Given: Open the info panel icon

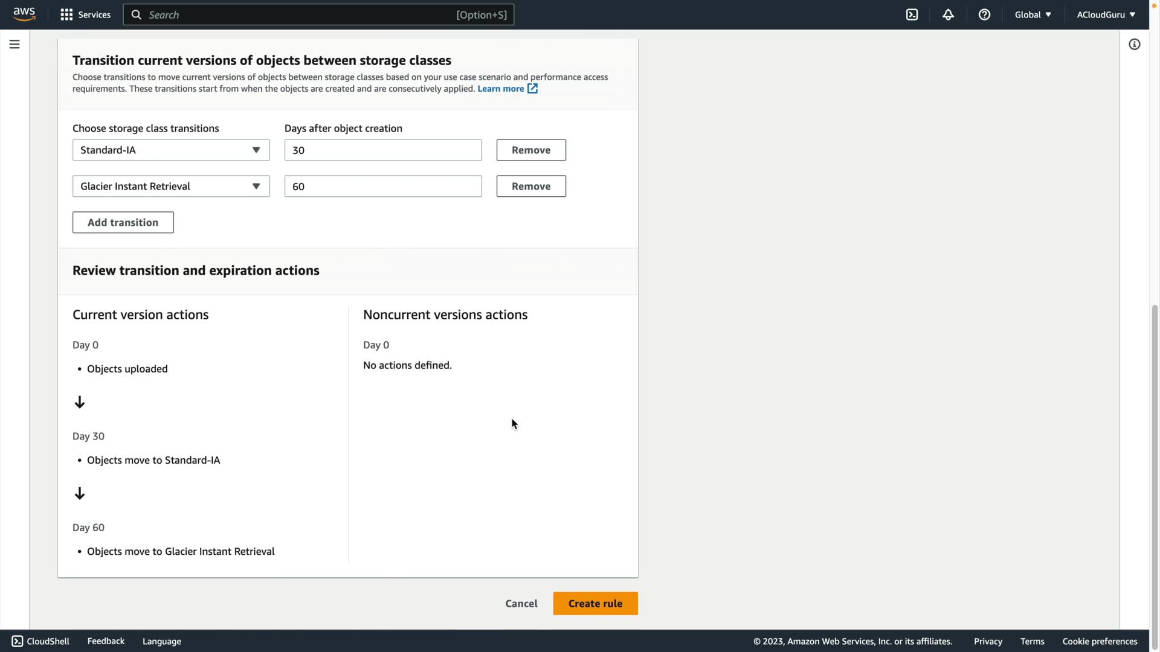Looking at the screenshot, I should pyautogui.click(x=1134, y=44).
